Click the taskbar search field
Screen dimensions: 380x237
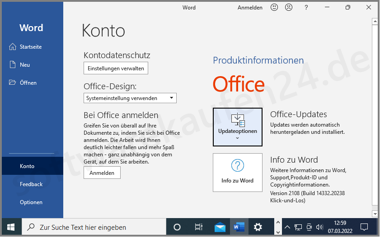94,227
